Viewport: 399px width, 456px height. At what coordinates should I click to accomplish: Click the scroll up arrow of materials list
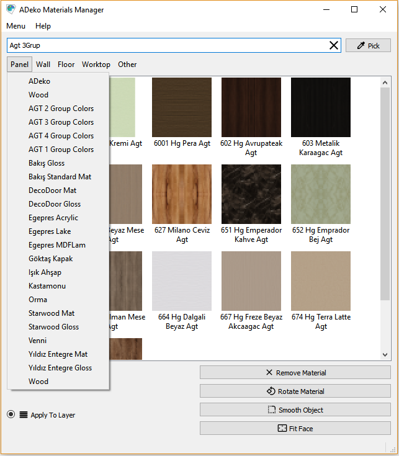385,83
